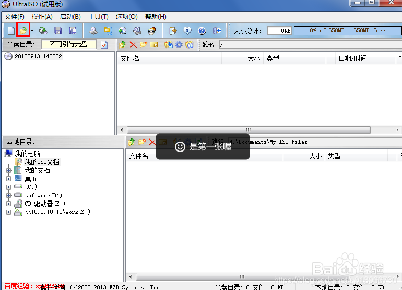Click the Make CD/DVD image drive icon
The image size is (402, 290).
coord(93,31)
